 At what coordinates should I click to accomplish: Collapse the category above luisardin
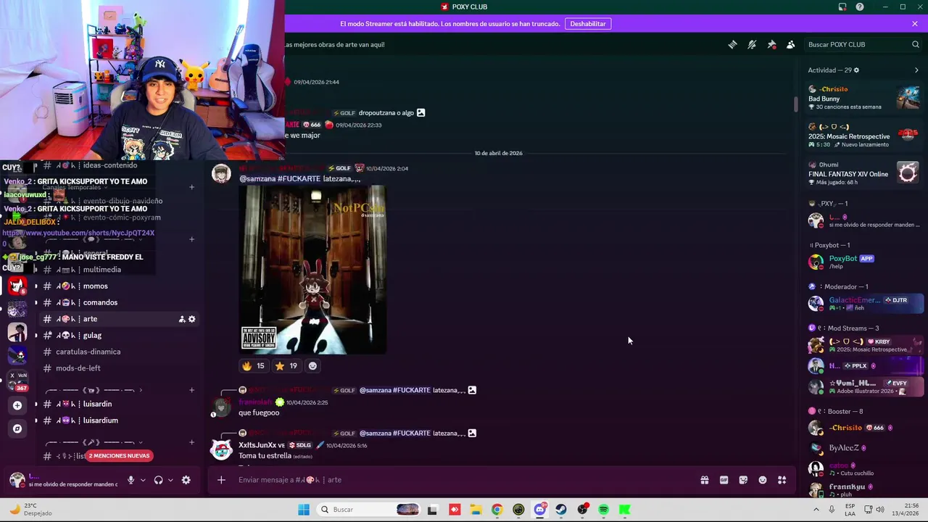(x=94, y=390)
